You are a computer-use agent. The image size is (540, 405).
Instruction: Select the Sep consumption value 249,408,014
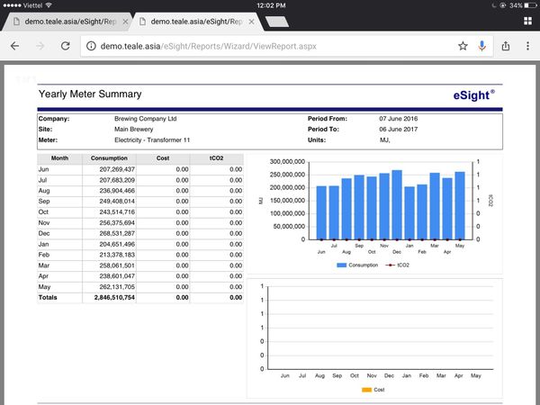pos(117,201)
